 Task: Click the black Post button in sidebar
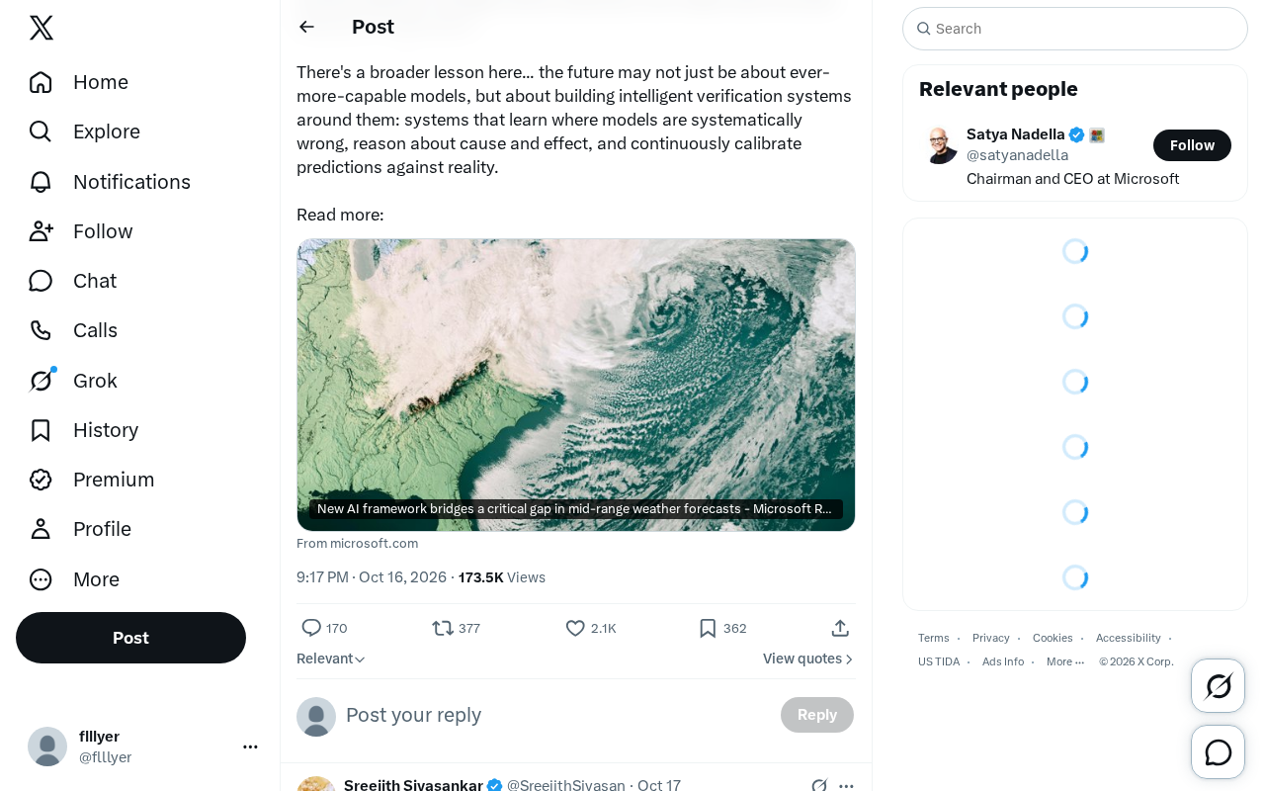pos(130,638)
